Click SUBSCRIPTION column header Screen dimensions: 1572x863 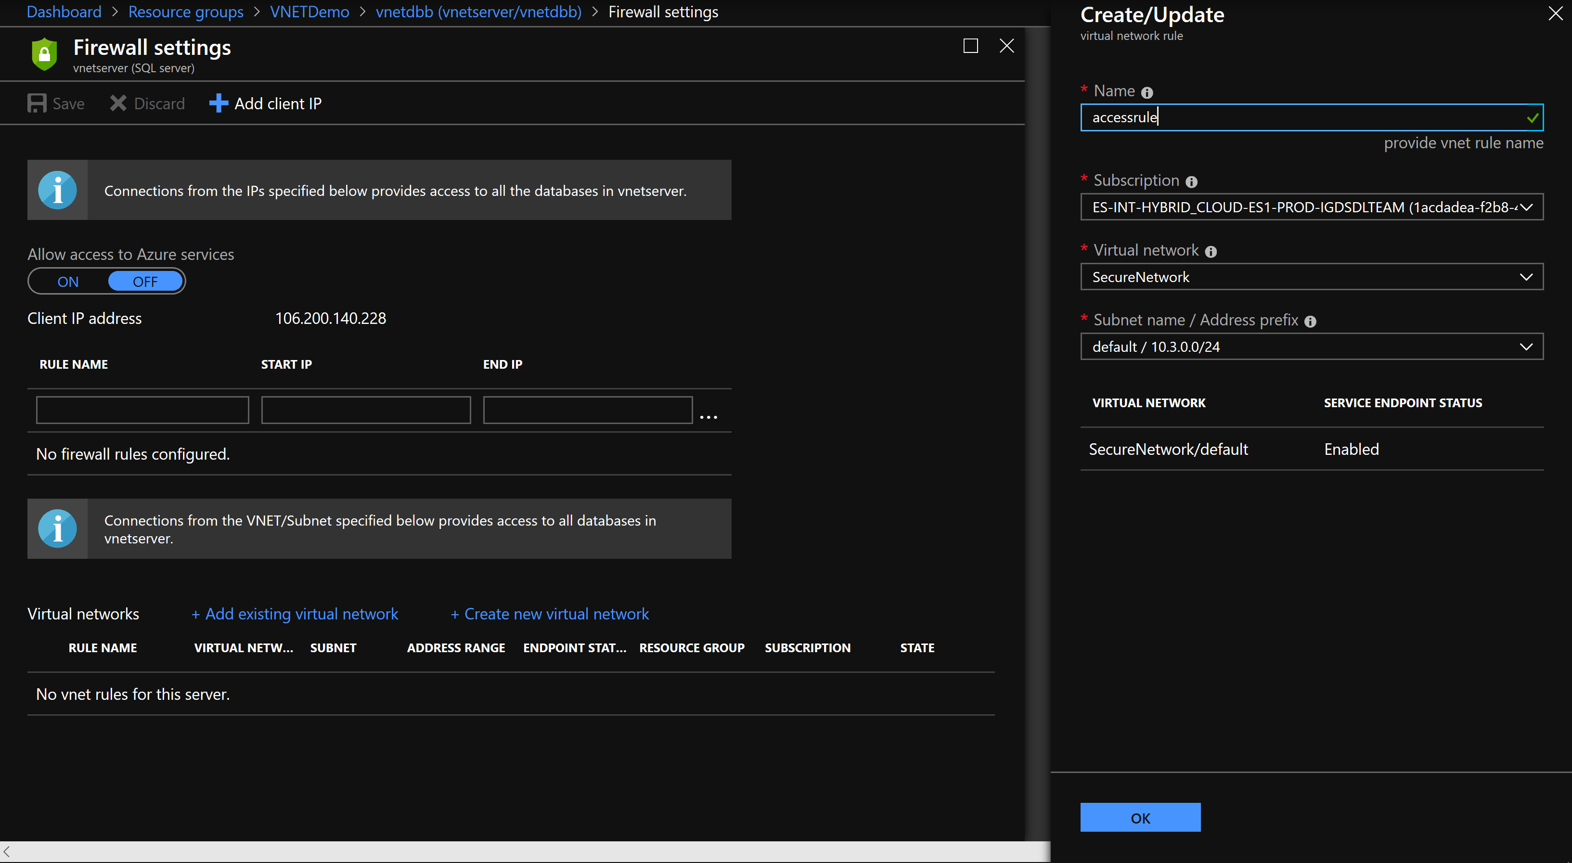(x=807, y=648)
